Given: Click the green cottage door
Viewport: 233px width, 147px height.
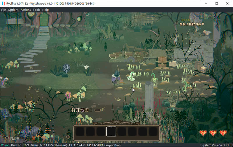Looking at the screenshot, I should pos(44,20).
